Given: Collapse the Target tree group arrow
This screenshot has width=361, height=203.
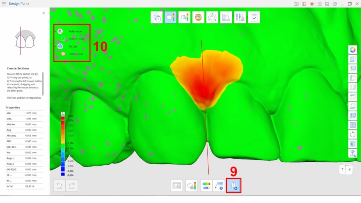Looking at the screenshot, I should click(55, 46).
